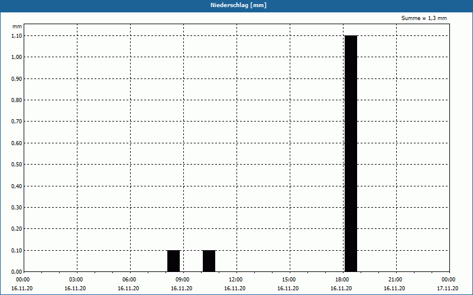Click the 0,60 y-axis value

[x=17, y=143]
